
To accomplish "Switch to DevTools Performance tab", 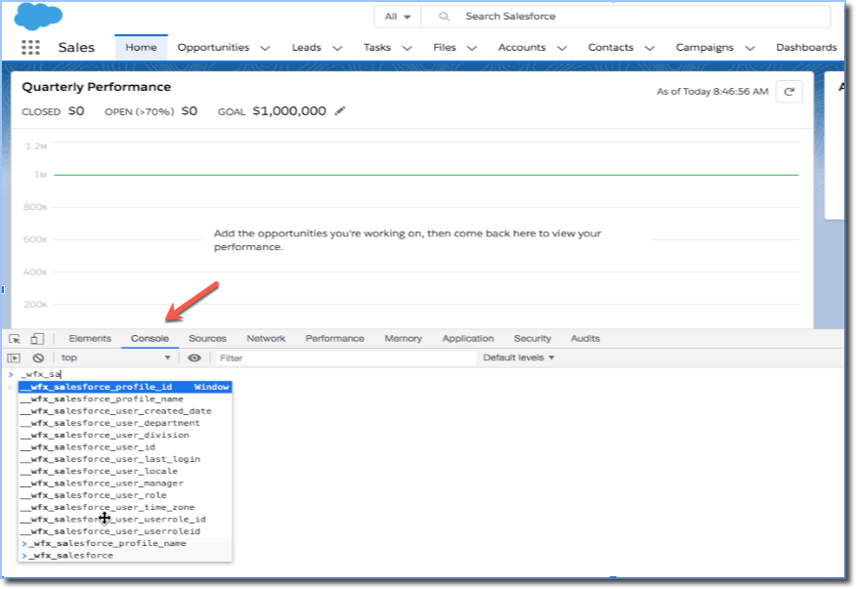I will [334, 338].
